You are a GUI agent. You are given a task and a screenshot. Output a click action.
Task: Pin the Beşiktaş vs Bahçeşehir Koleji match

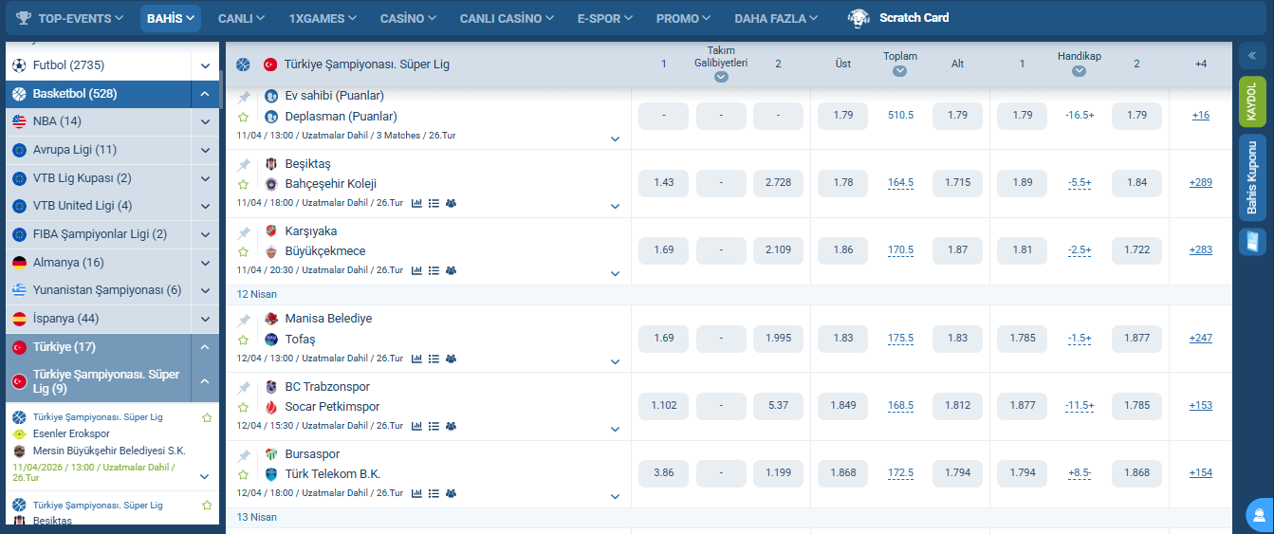tap(244, 165)
